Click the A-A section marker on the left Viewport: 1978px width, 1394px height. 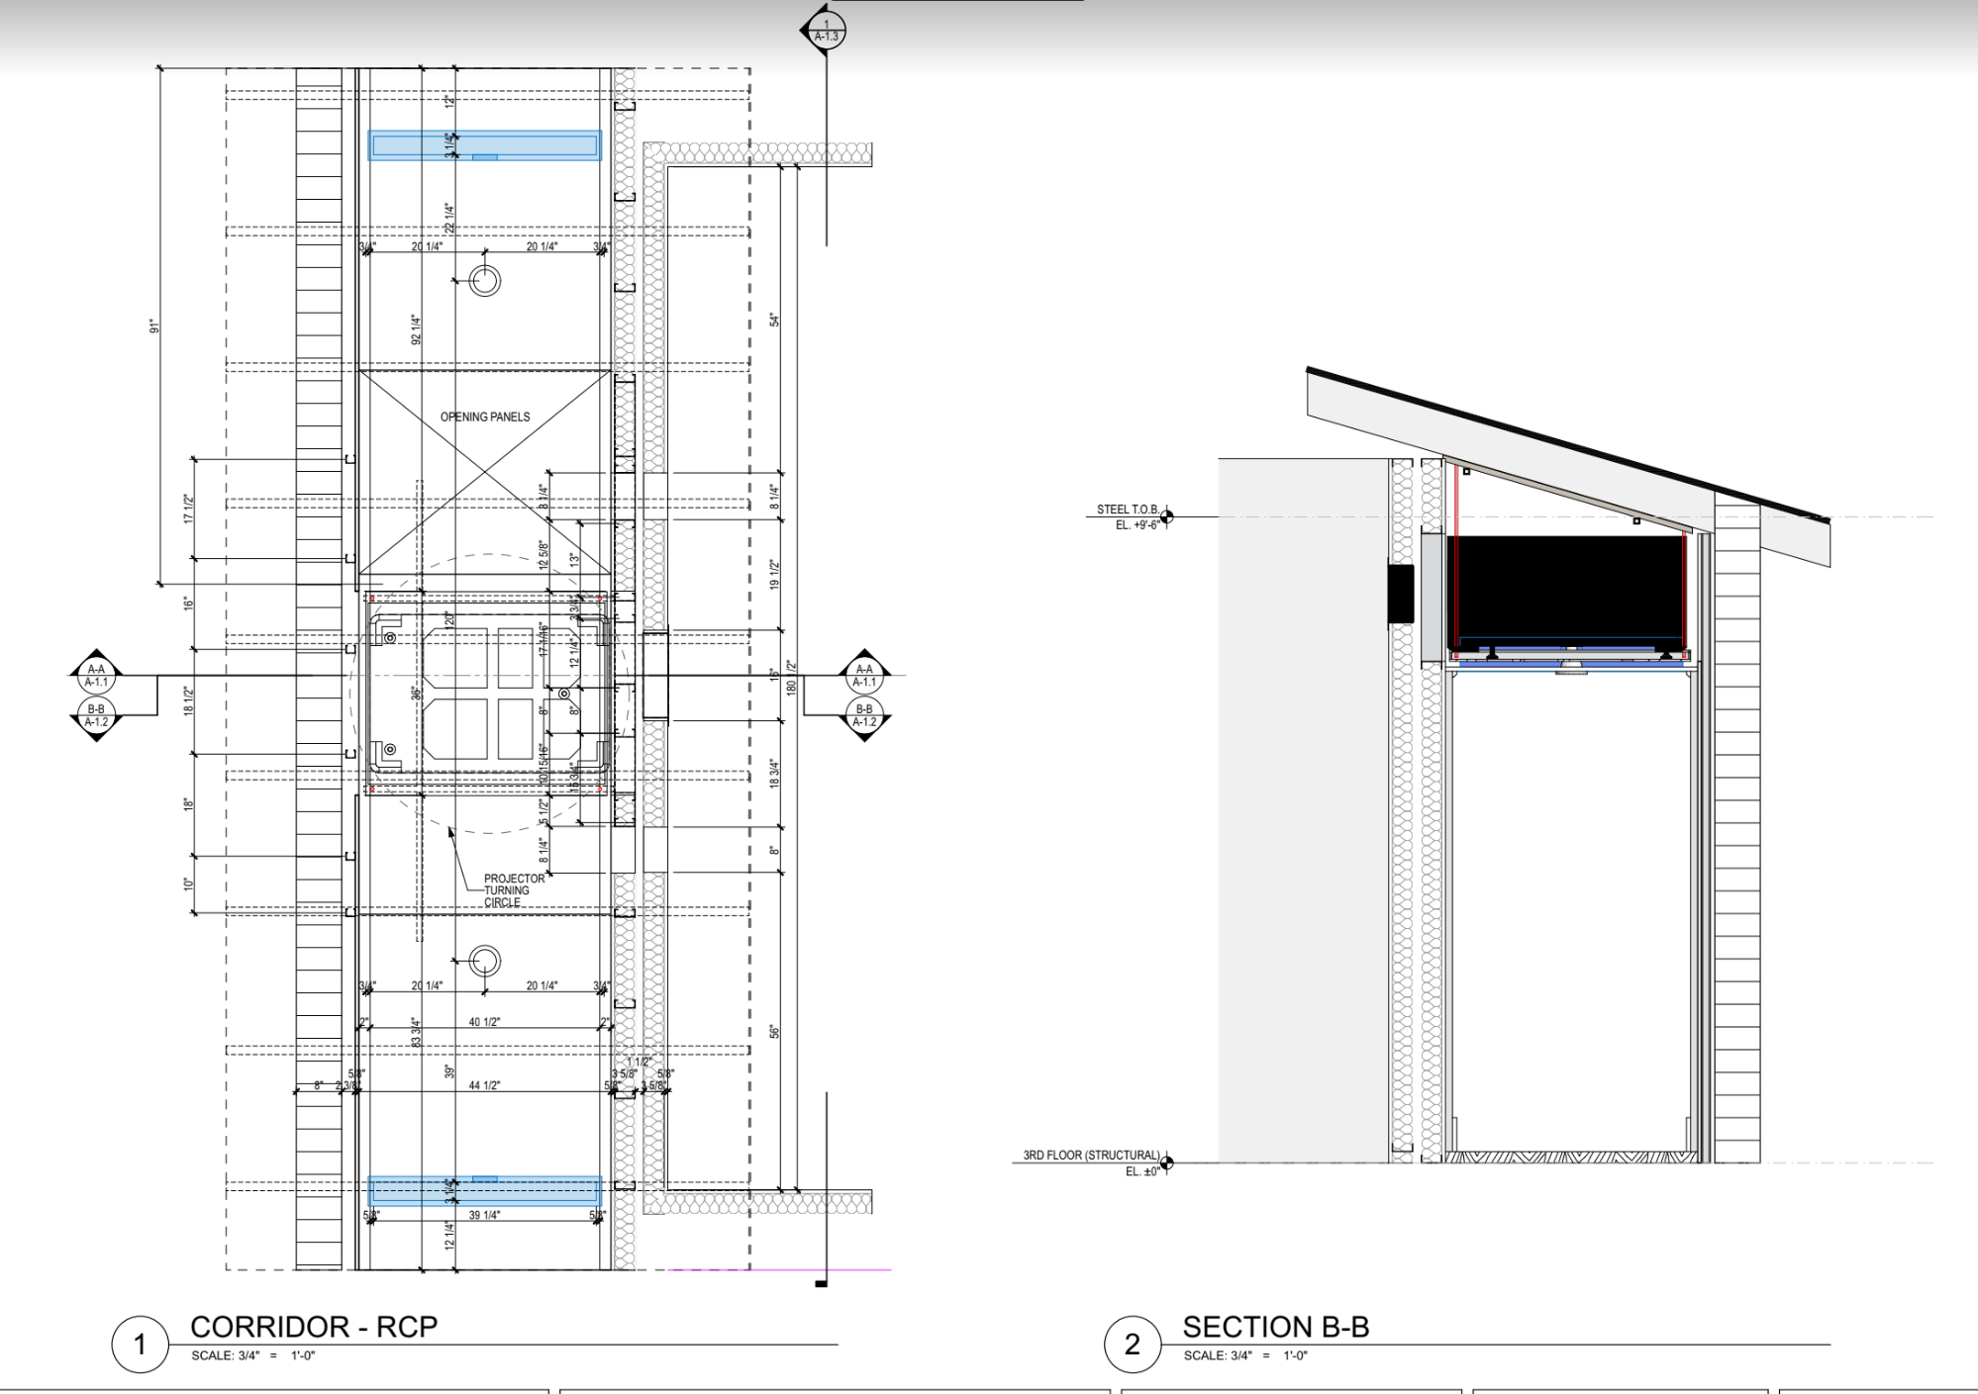click(96, 676)
